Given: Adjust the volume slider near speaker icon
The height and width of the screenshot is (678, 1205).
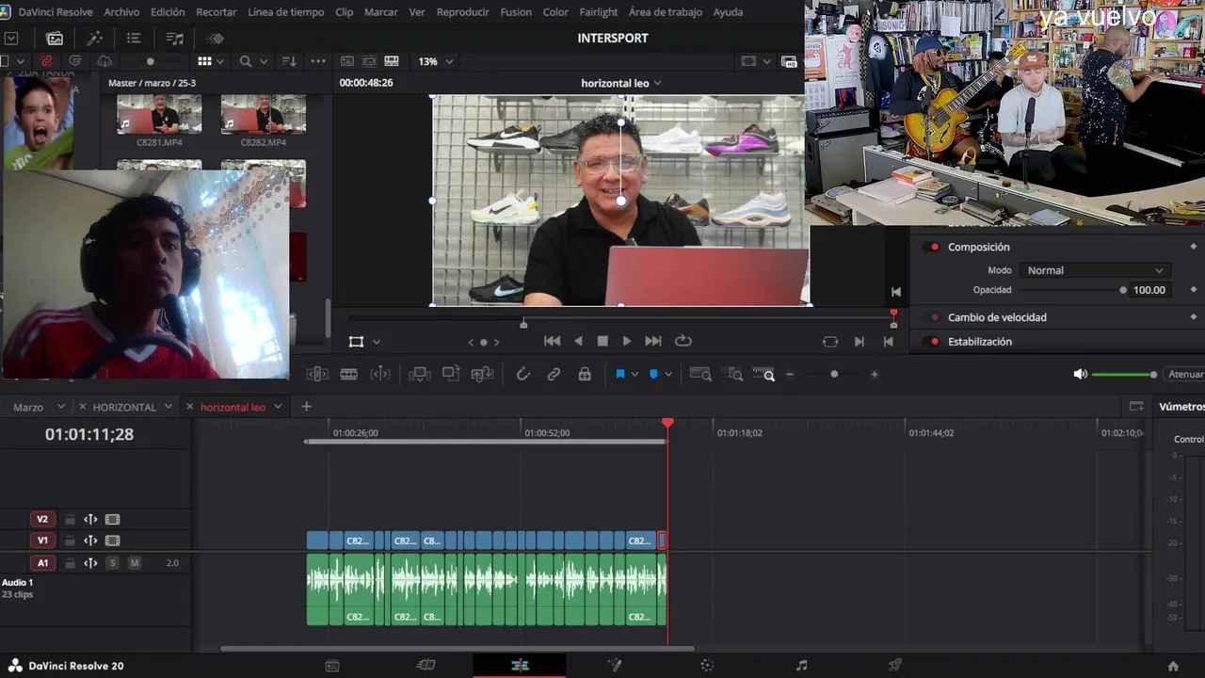Looking at the screenshot, I should point(1123,375).
